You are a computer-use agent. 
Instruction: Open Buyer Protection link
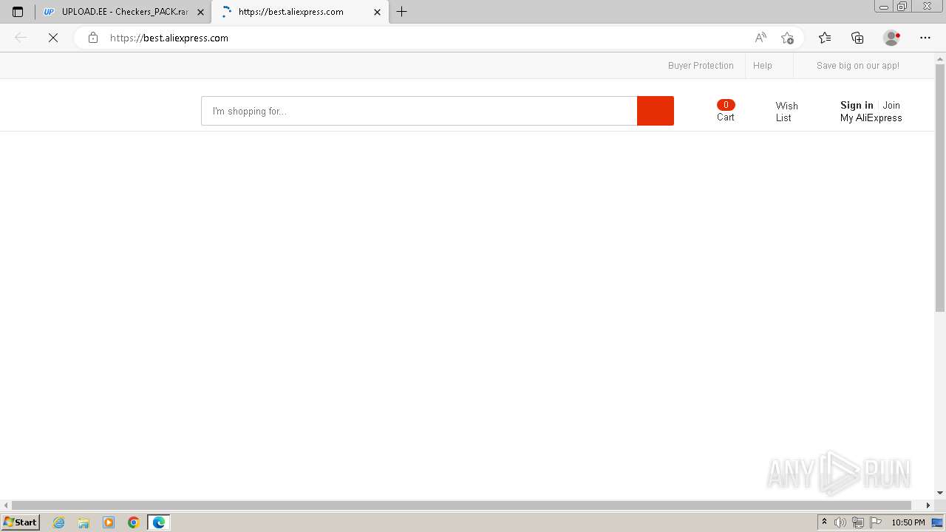click(x=701, y=66)
